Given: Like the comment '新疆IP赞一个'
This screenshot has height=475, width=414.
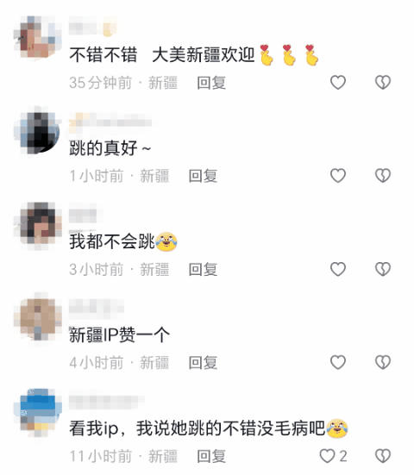Looking at the screenshot, I should (x=338, y=363).
